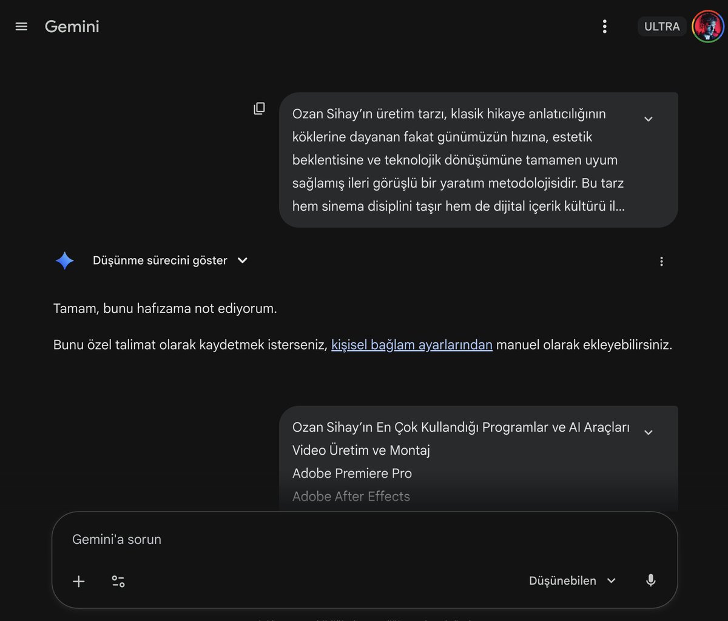Viewport: 728px width, 621px height.
Task: Focus the "Gemini'a sorun" input field
Action: pyautogui.click(x=364, y=540)
